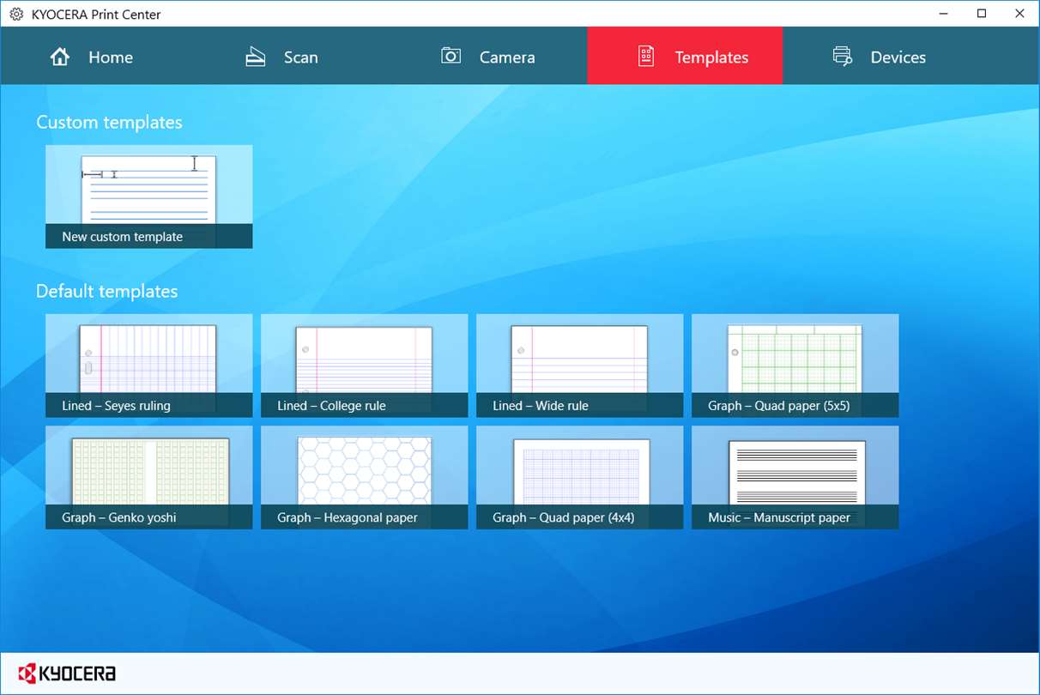The height and width of the screenshot is (695, 1040).
Task: Open the Graph – Hexagonal paper template
Action: (x=365, y=477)
